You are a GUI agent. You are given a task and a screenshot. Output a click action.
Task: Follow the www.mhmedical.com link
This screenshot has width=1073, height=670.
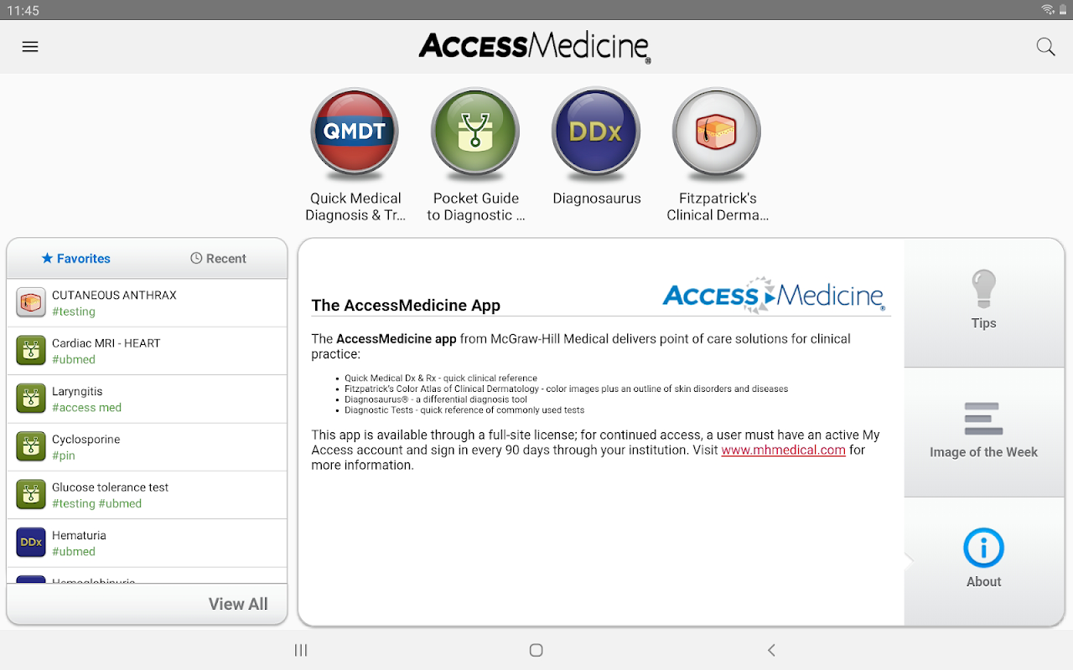pos(783,450)
